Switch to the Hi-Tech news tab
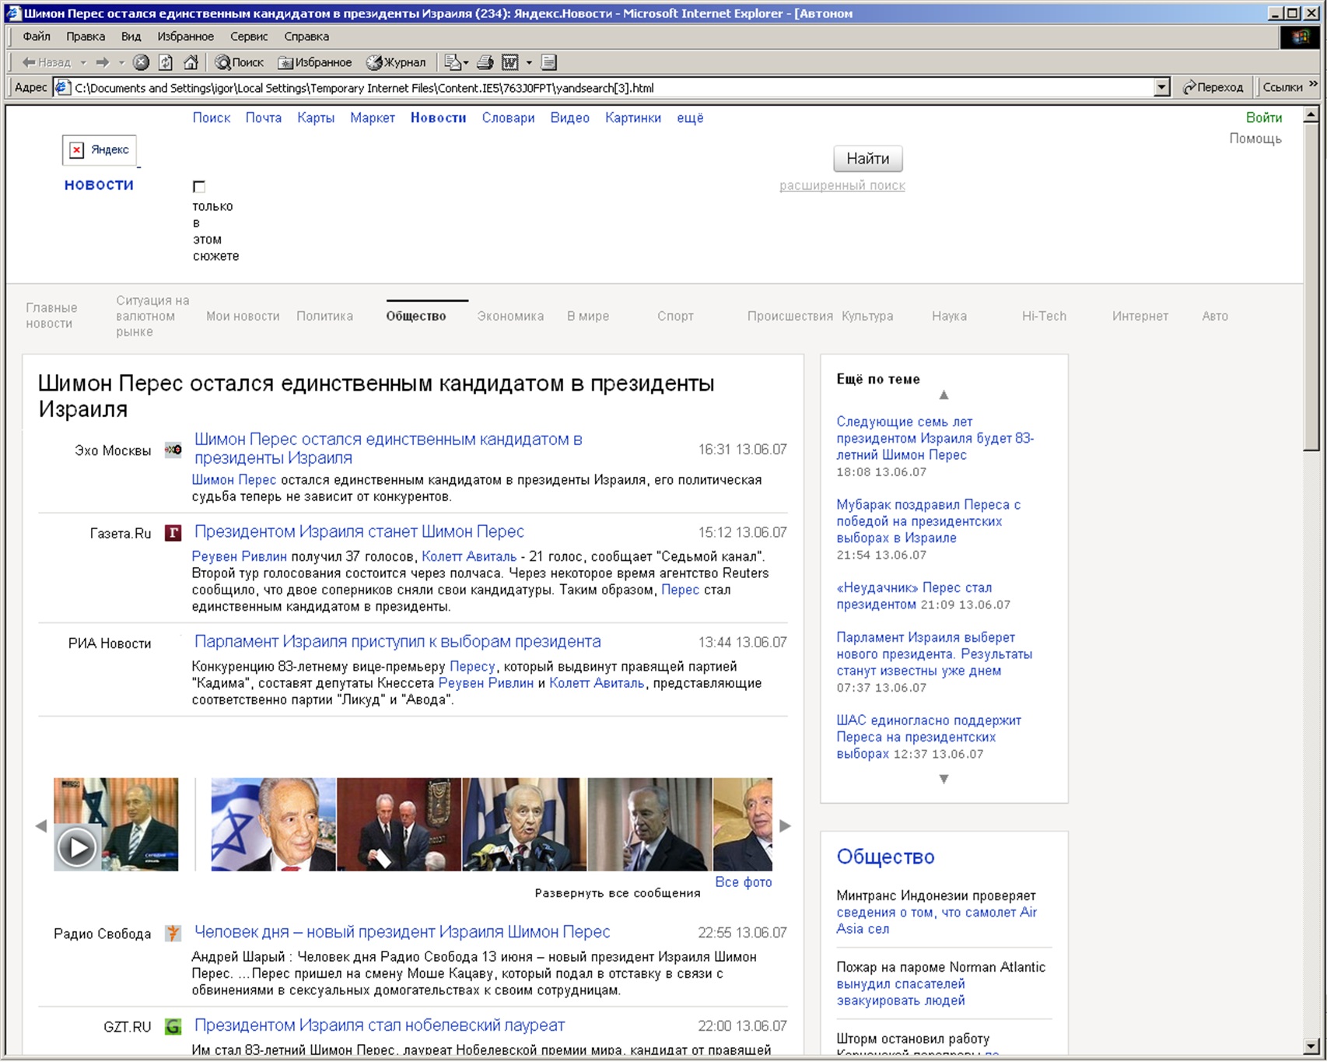 (1044, 316)
